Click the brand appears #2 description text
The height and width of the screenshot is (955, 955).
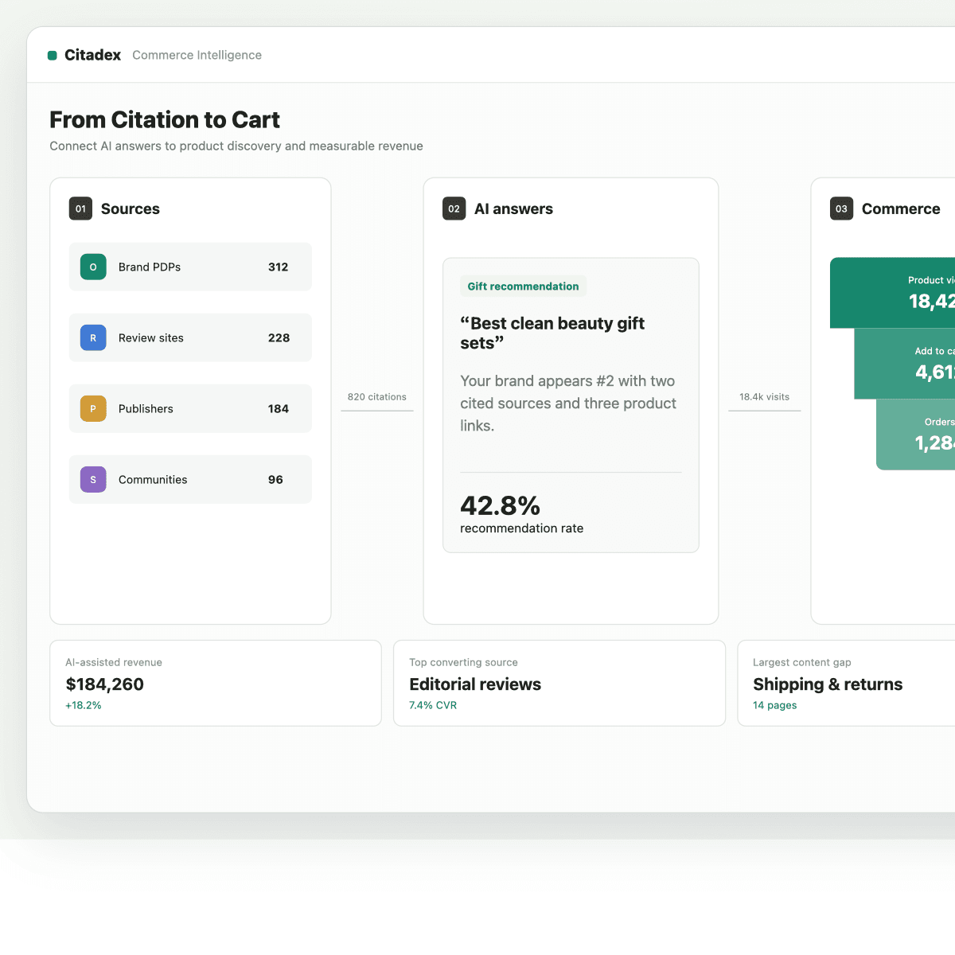[x=568, y=403]
